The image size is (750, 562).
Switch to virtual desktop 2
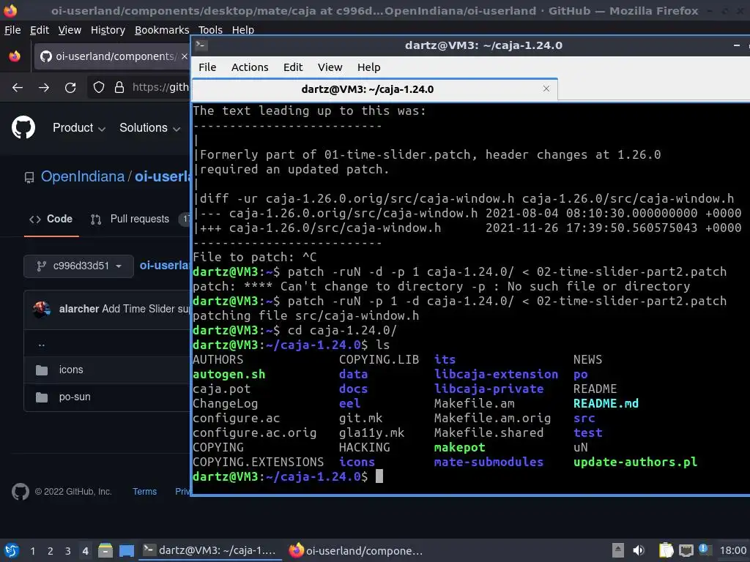pyautogui.click(x=51, y=551)
